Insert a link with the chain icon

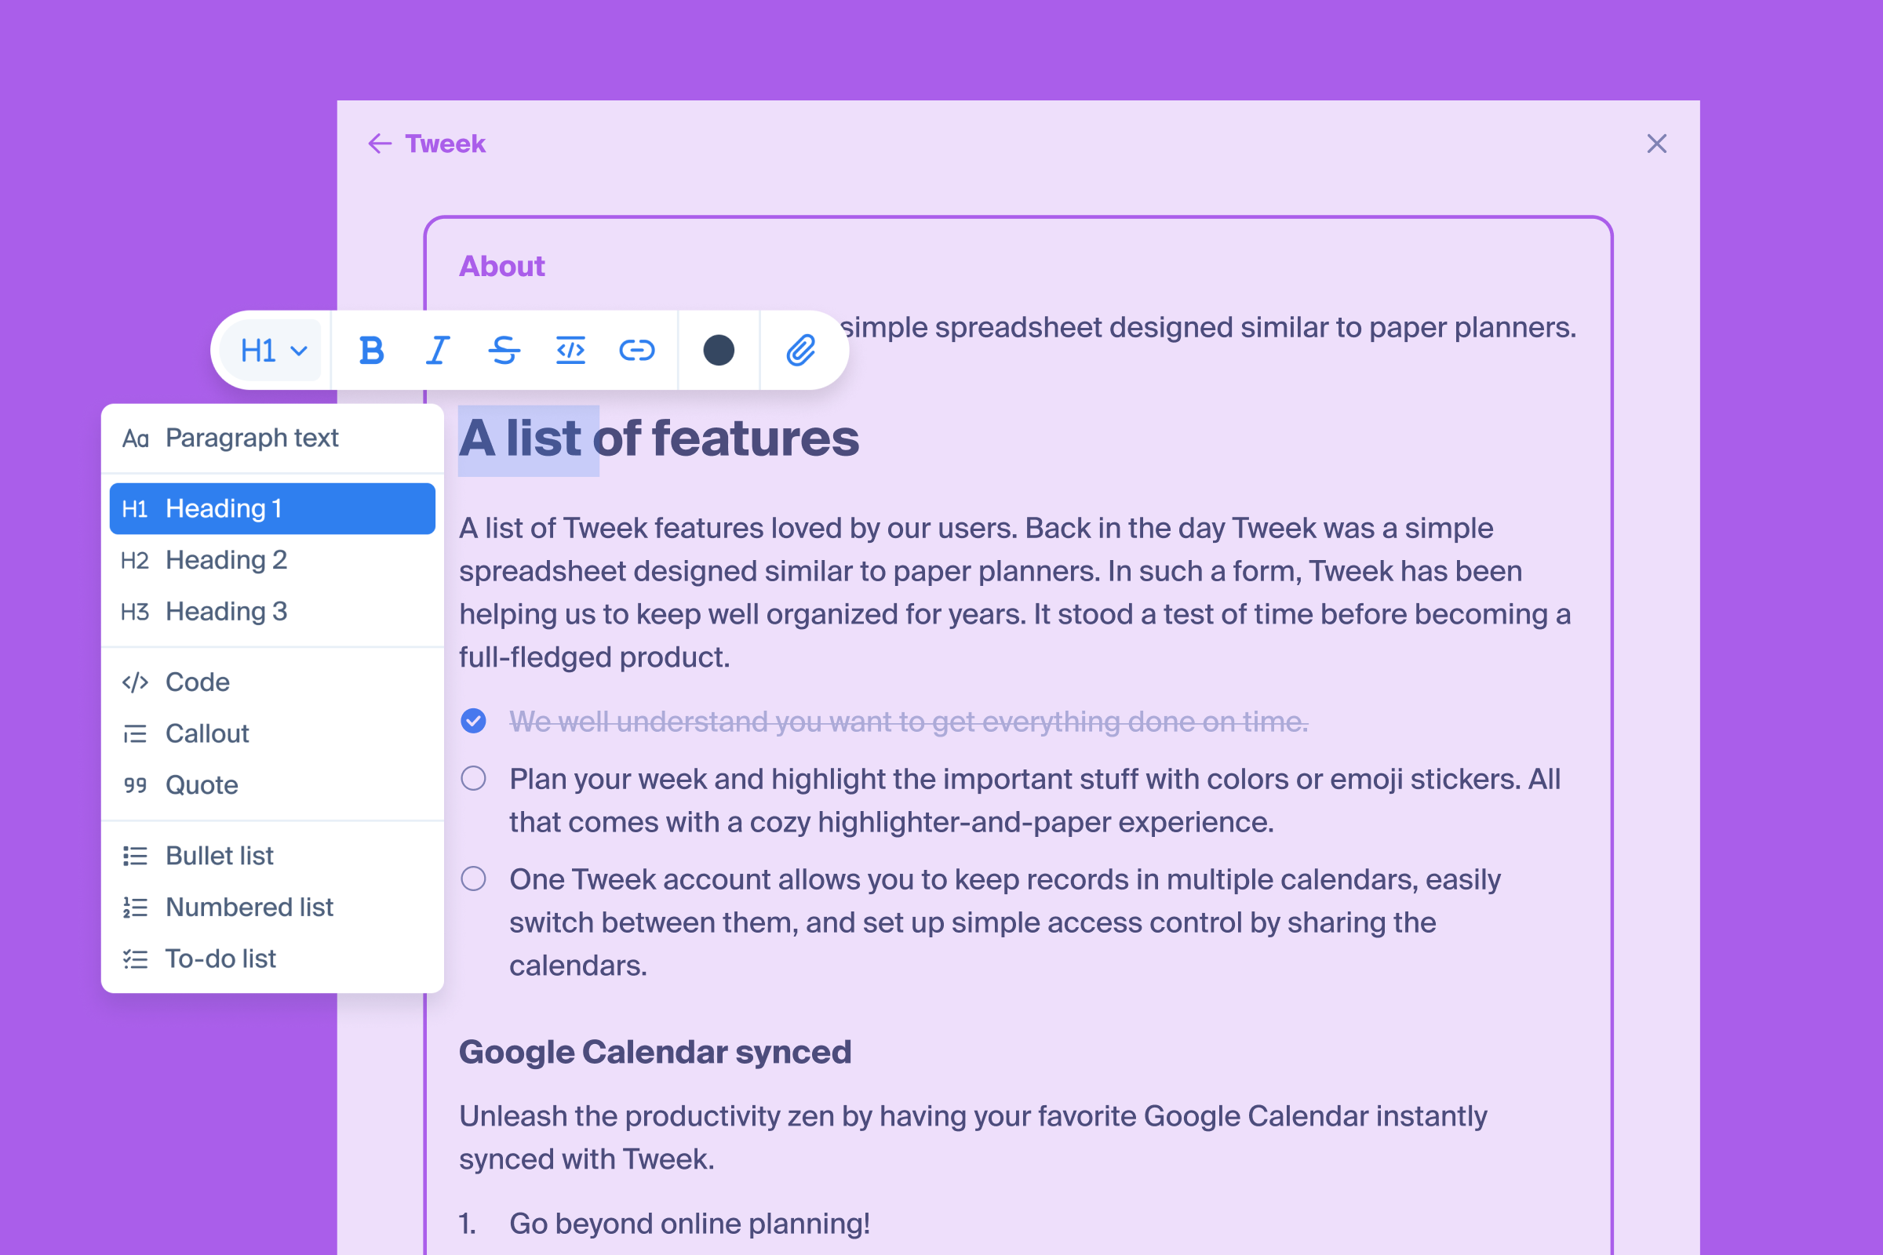pyautogui.click(x=636, y=351)
